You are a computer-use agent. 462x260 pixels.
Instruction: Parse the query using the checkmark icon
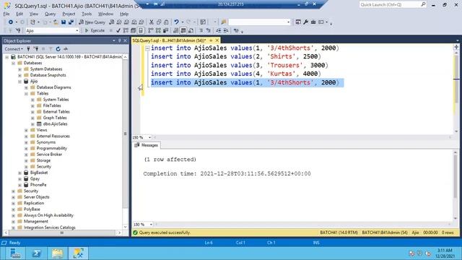point(118,30)
